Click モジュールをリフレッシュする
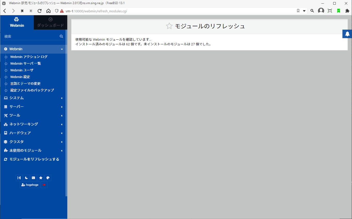The height and width of the screenshot is (219, 352). (x=33, y=159)
